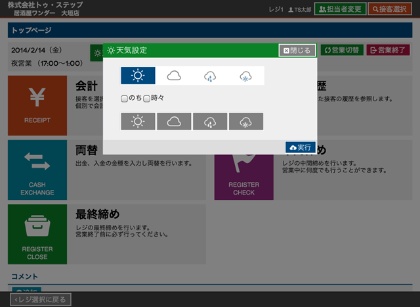
Task: Open the CASH EXCHANGE tile
Action: click(37, 169)
